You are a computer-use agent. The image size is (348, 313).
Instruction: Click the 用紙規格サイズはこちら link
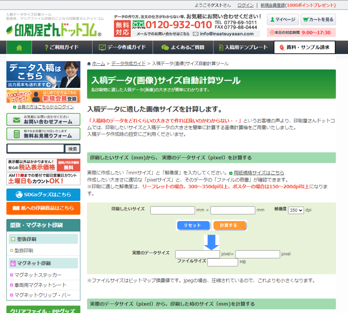(x=259, y=173)
